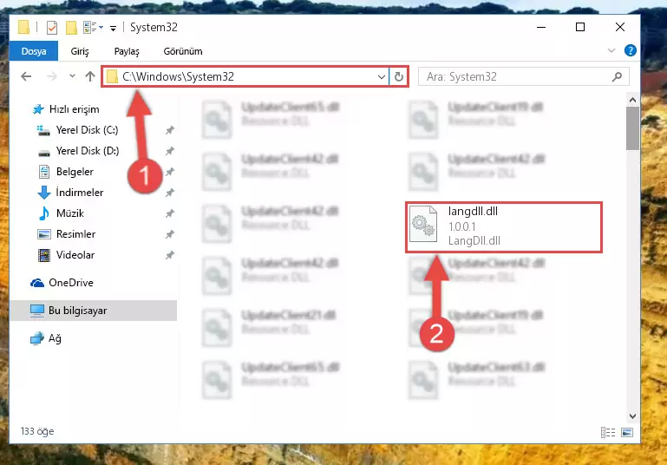The width and height of the screenshot is (667, 465).
Task: Select Bu bilgisayar in the navigation pane
Action: (93, 311)
